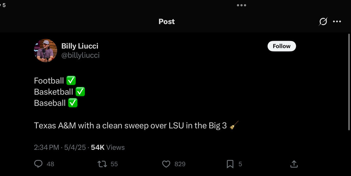View the 54K Views analytics
Viewport: 351px width, 176px height.
(x=108, y=148)
